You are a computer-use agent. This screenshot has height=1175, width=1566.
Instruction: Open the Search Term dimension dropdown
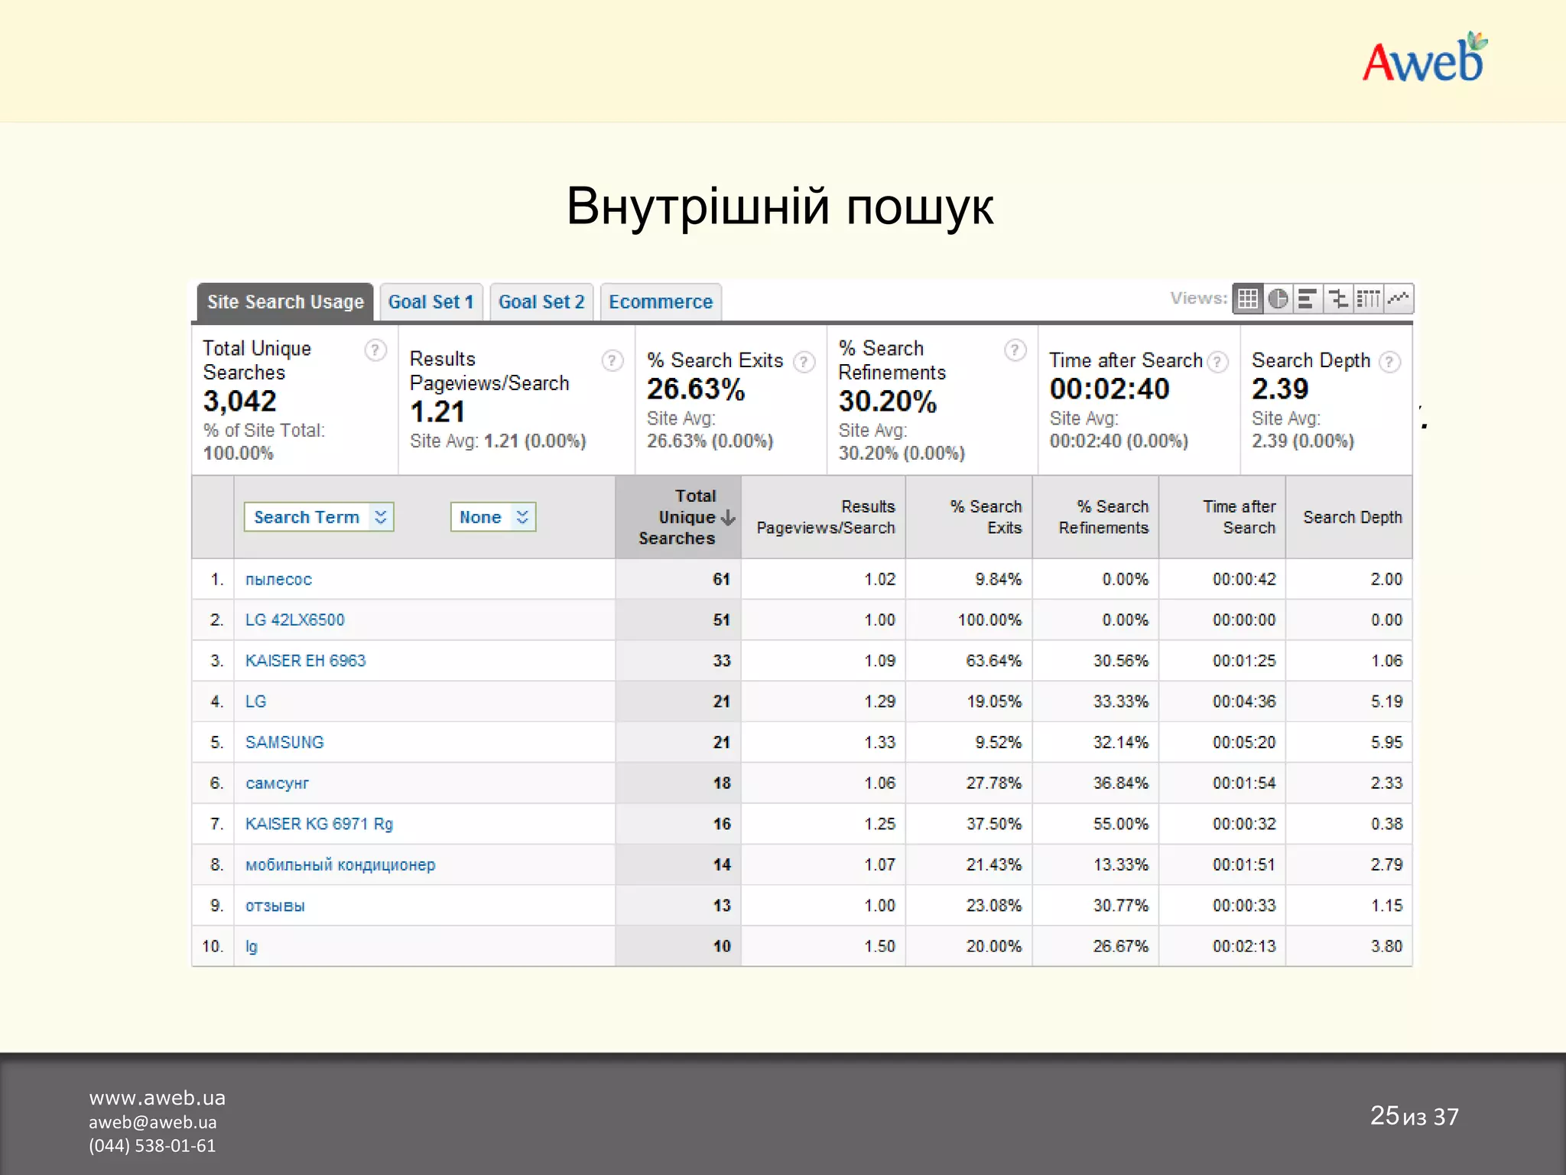click(x=319, y=517)
